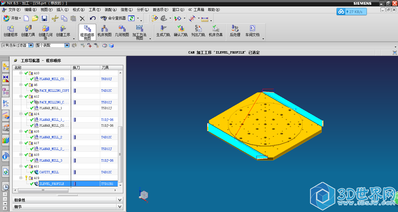Image resolution: width=398 pixels, height=212 pixels.
Task: Click the wireframe box icon on the selection bar
Action: (105, 45)
